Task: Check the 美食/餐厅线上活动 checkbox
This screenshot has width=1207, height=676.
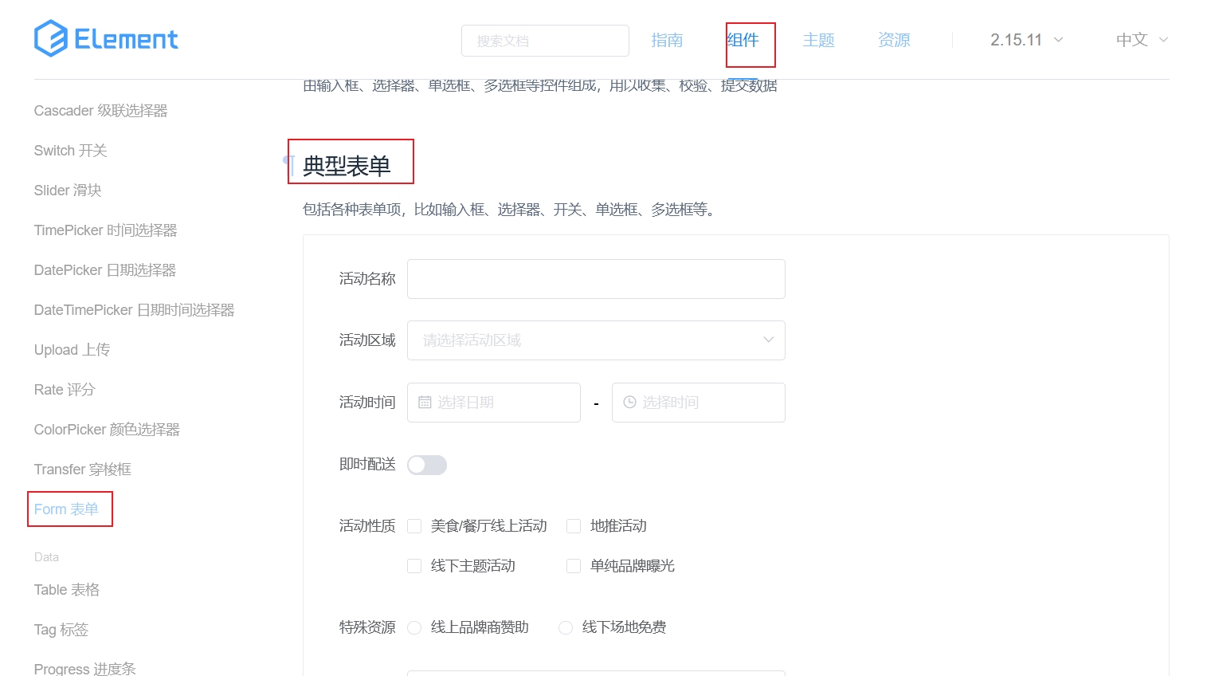Action: pyautogui.click(x=414, y=526)
